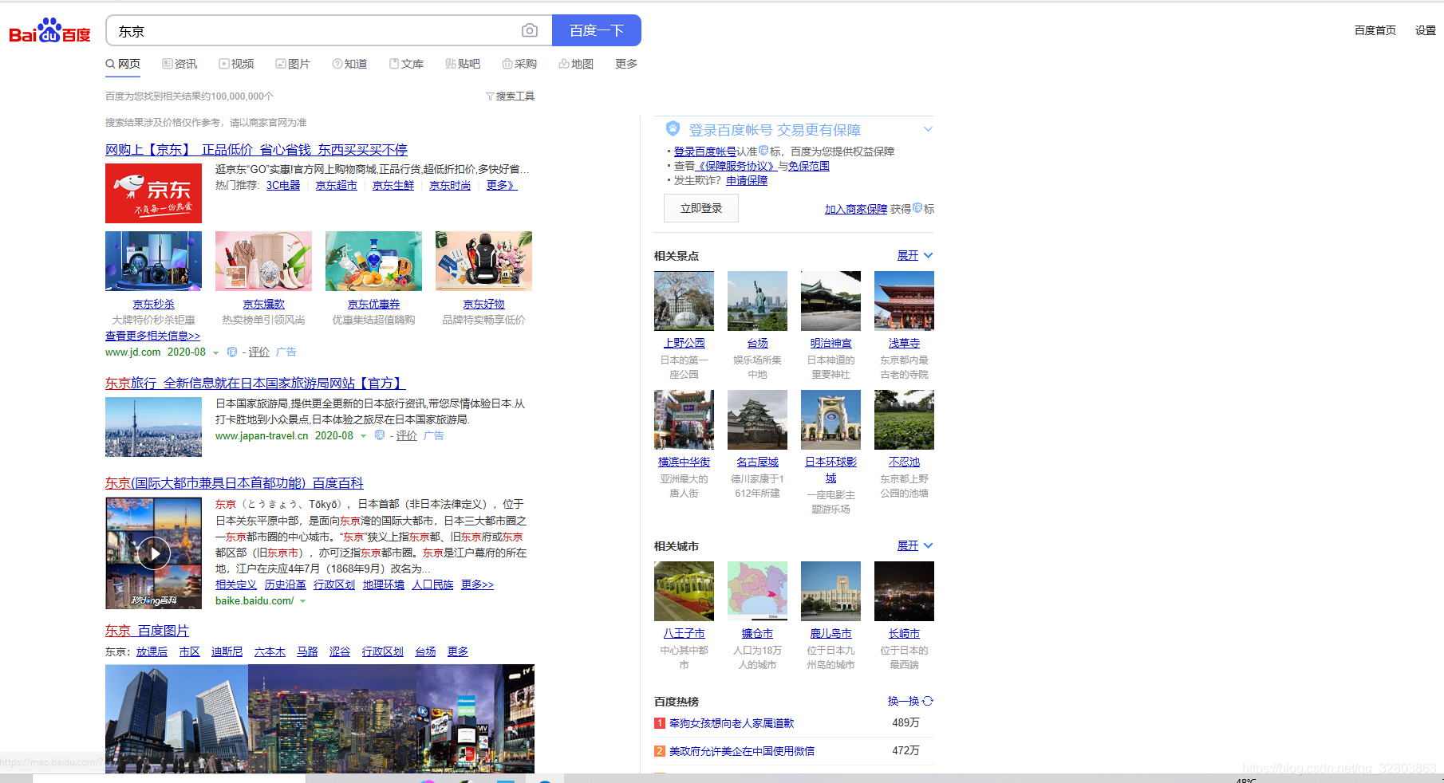The height and width of the screenshot is (783, 1444).
Task: Click Tokyo skyline thumbnail in travel result
Action: pos(153,427)
